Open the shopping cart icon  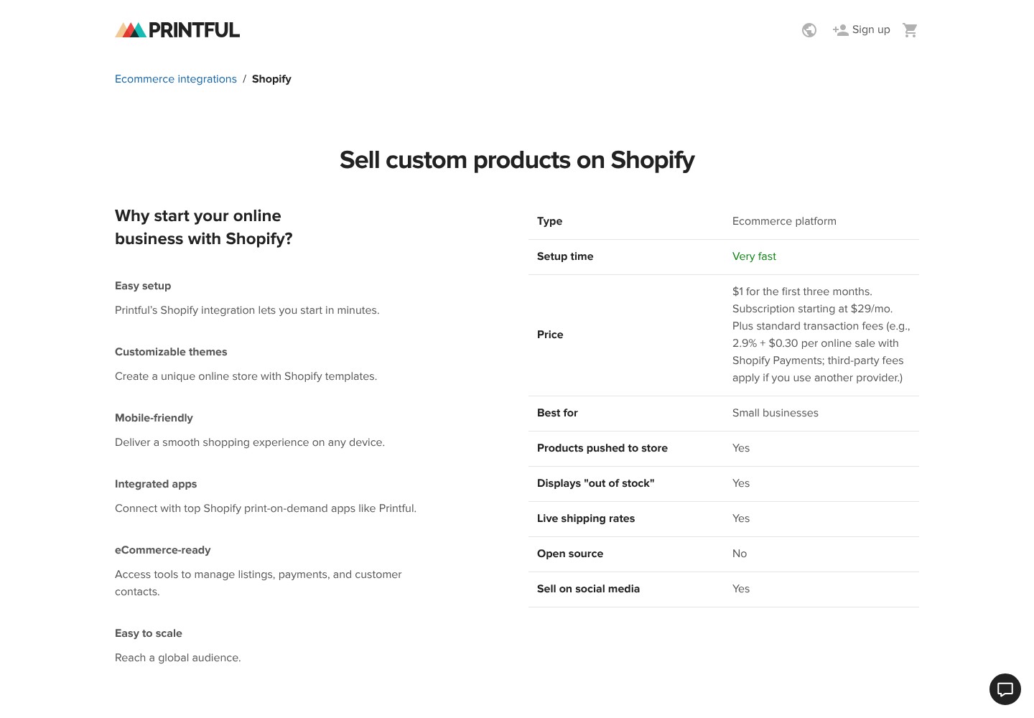point(910,30)
